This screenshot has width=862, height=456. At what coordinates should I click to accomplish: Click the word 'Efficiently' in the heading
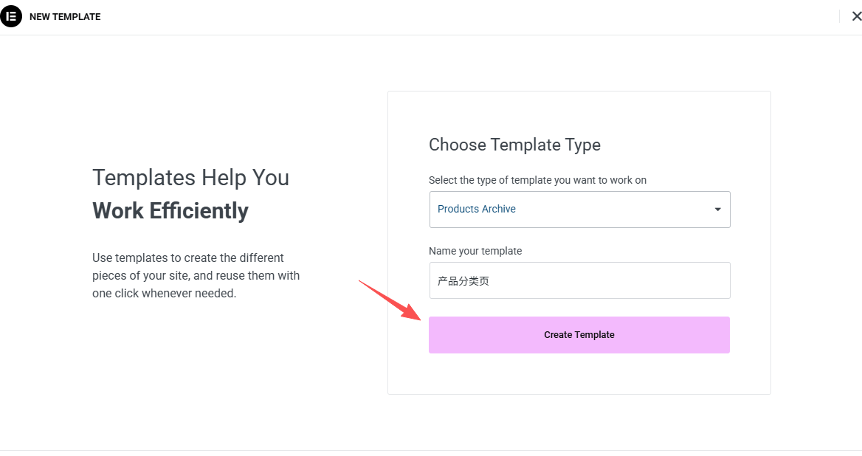point(199,211)
